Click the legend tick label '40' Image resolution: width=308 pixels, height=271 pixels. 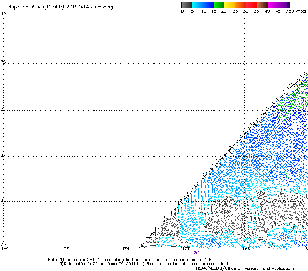(x=267, y=11)
